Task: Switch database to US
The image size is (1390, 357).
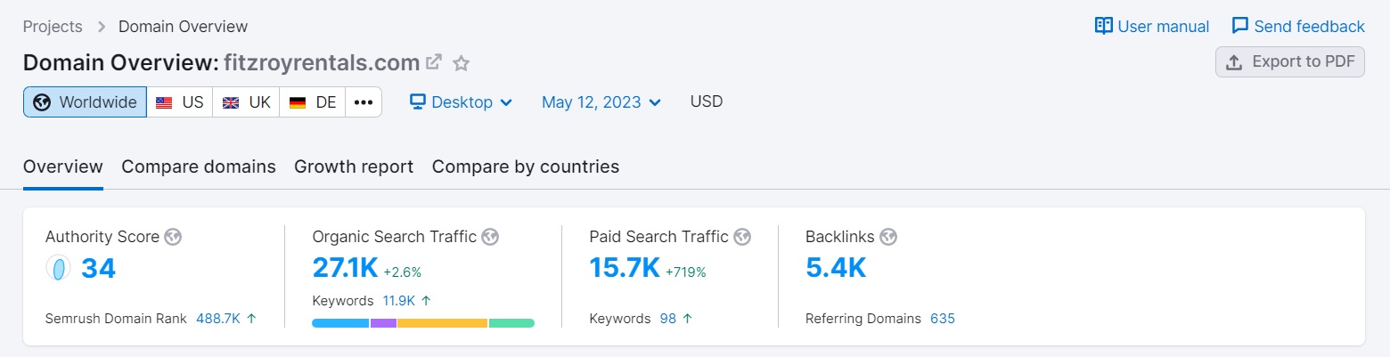Action: 180,102
